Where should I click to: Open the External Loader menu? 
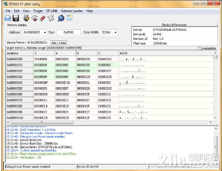click(72, 11)
